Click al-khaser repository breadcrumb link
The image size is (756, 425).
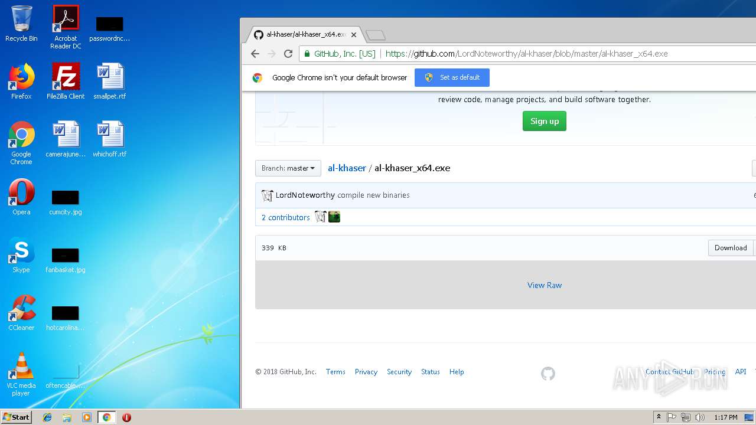tap(347, 168)
